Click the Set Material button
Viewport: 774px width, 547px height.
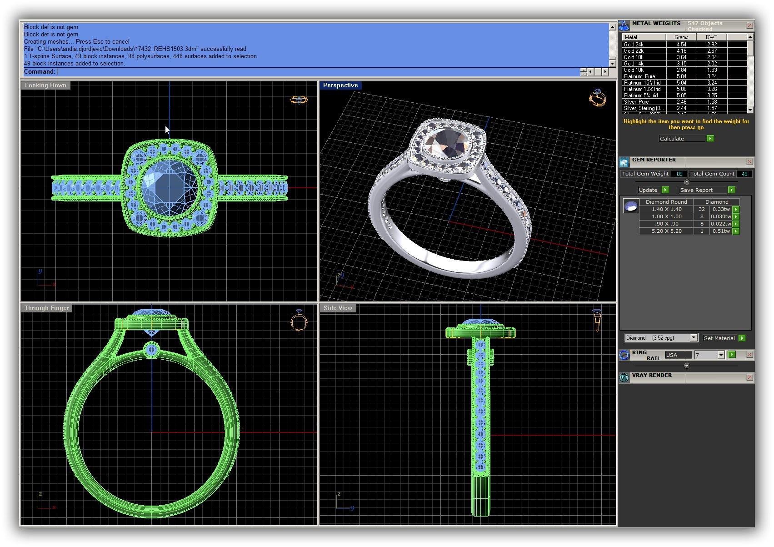[x=719, y=338]
